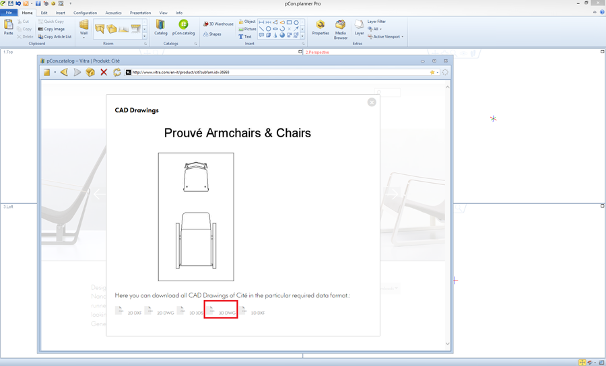Viewport: 606px width, 366px height.
Task: Open the Properties panel
Action: point(321,28)
